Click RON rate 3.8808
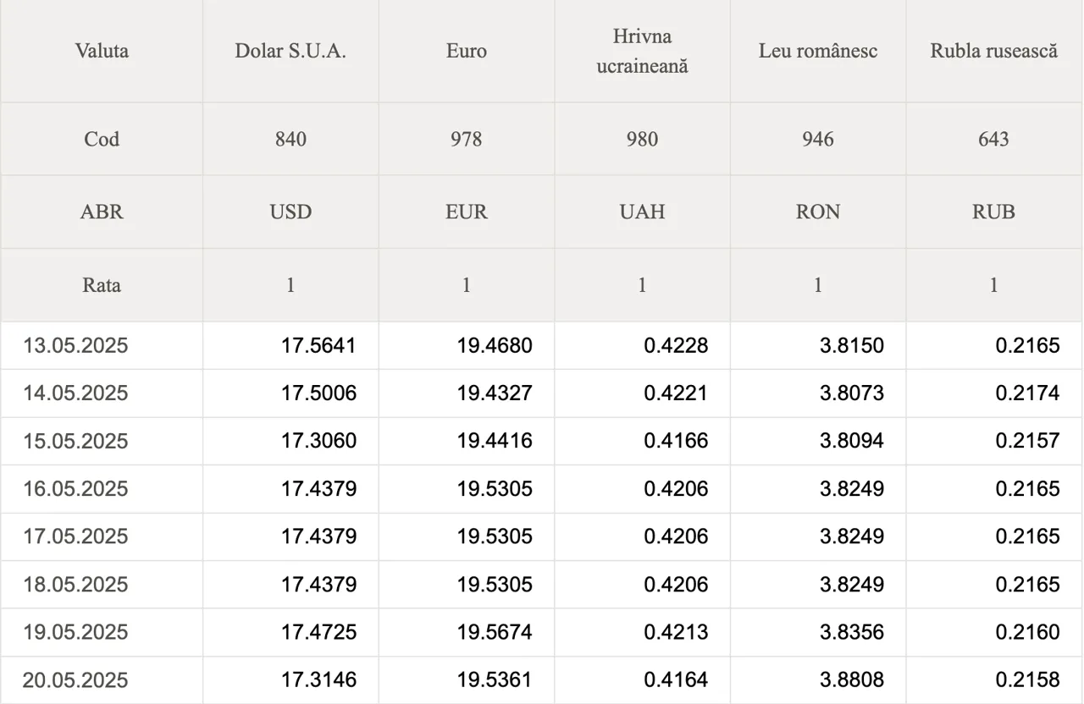Viewport: 1084px width, 704px height. (852, 680)
